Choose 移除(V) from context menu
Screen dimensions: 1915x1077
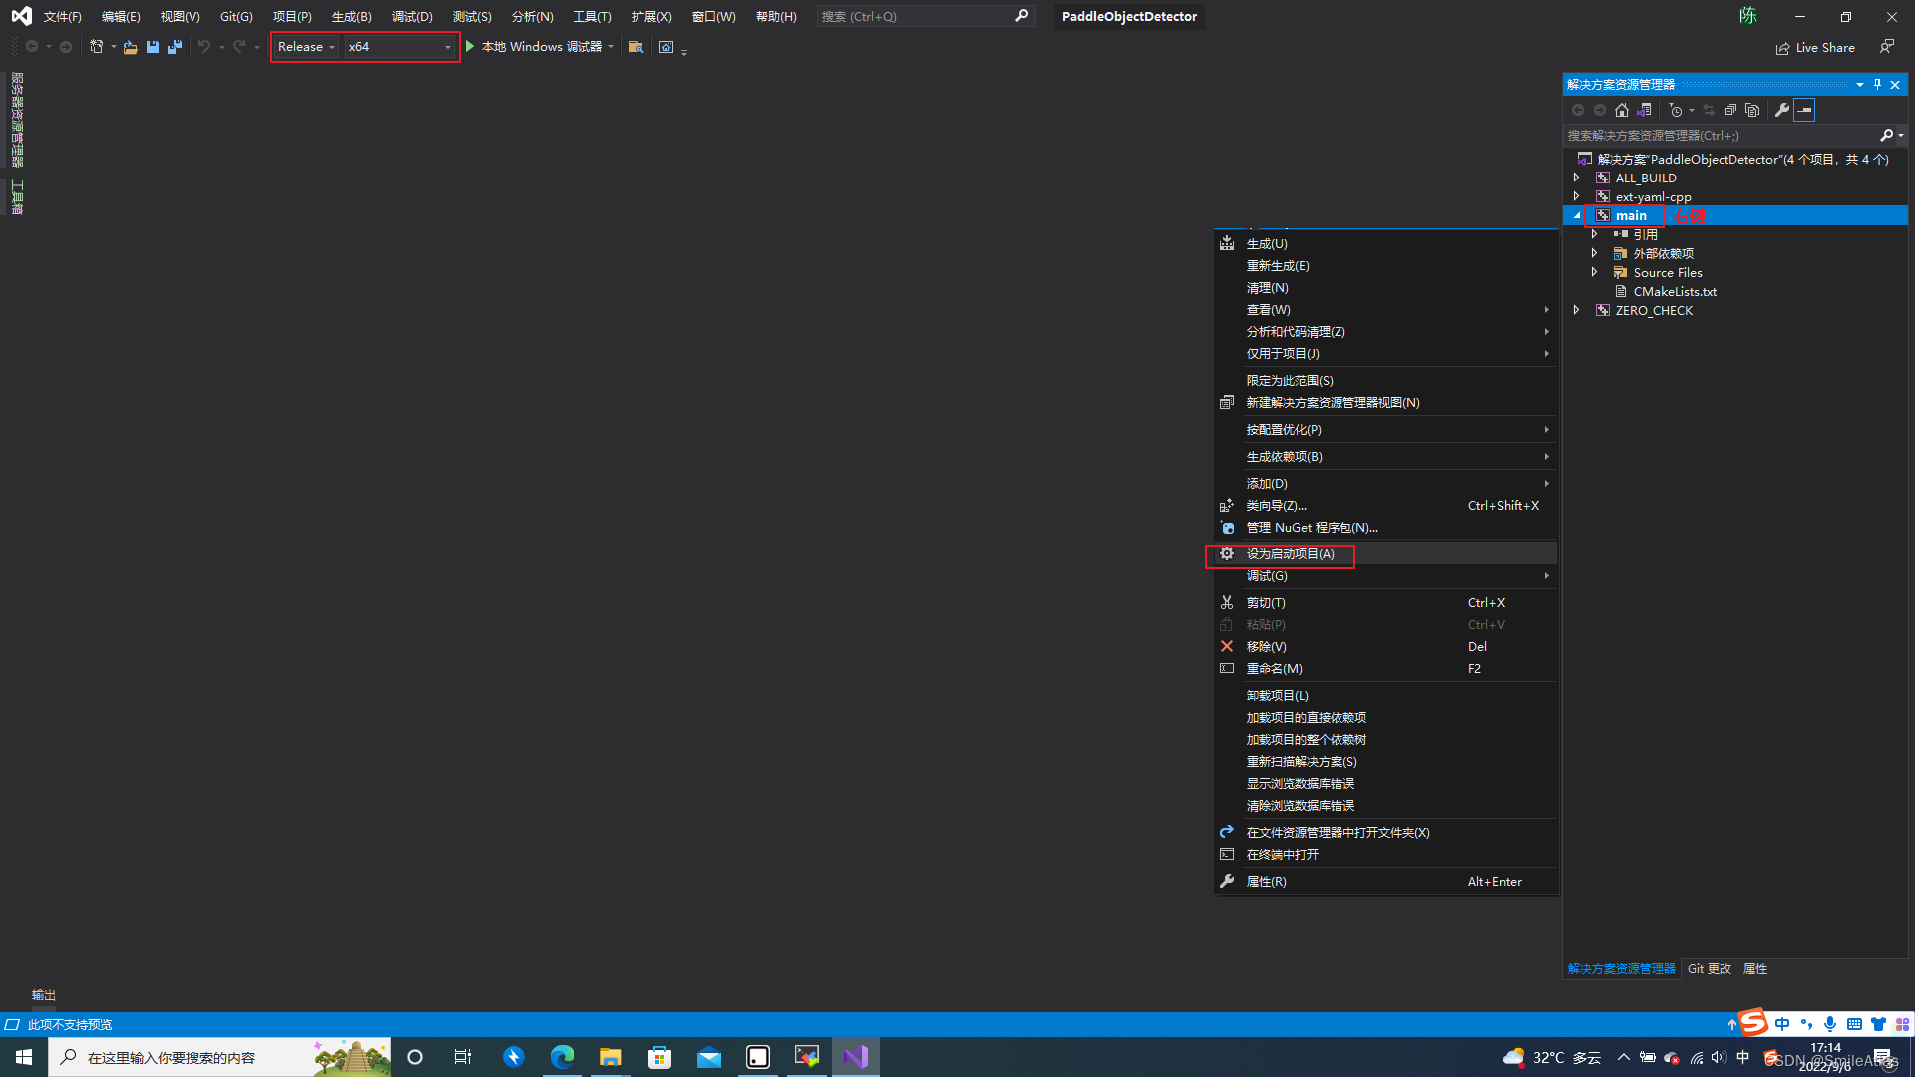(1385, 646)
